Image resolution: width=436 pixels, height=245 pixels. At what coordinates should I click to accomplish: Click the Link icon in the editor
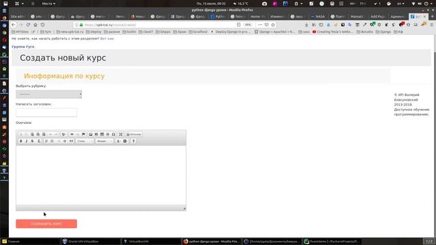pos(72,135)
